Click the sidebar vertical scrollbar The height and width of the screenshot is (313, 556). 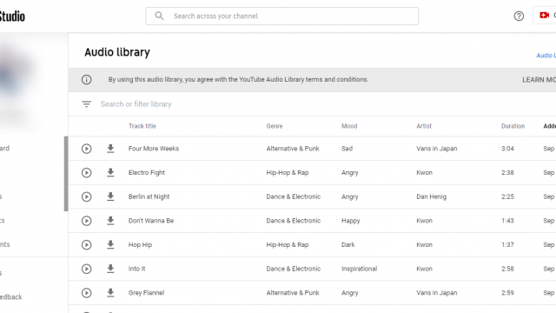click(x=66, y=174)
